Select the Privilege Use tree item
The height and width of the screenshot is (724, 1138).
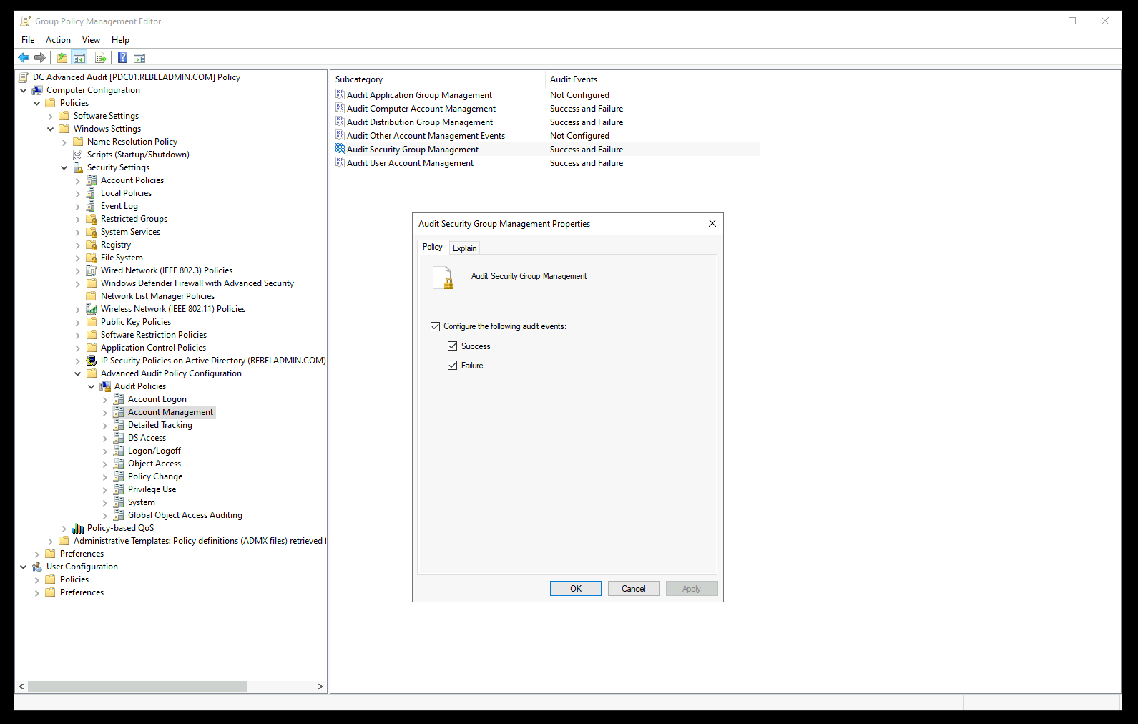pyautogui.click(x=152, y=489)
